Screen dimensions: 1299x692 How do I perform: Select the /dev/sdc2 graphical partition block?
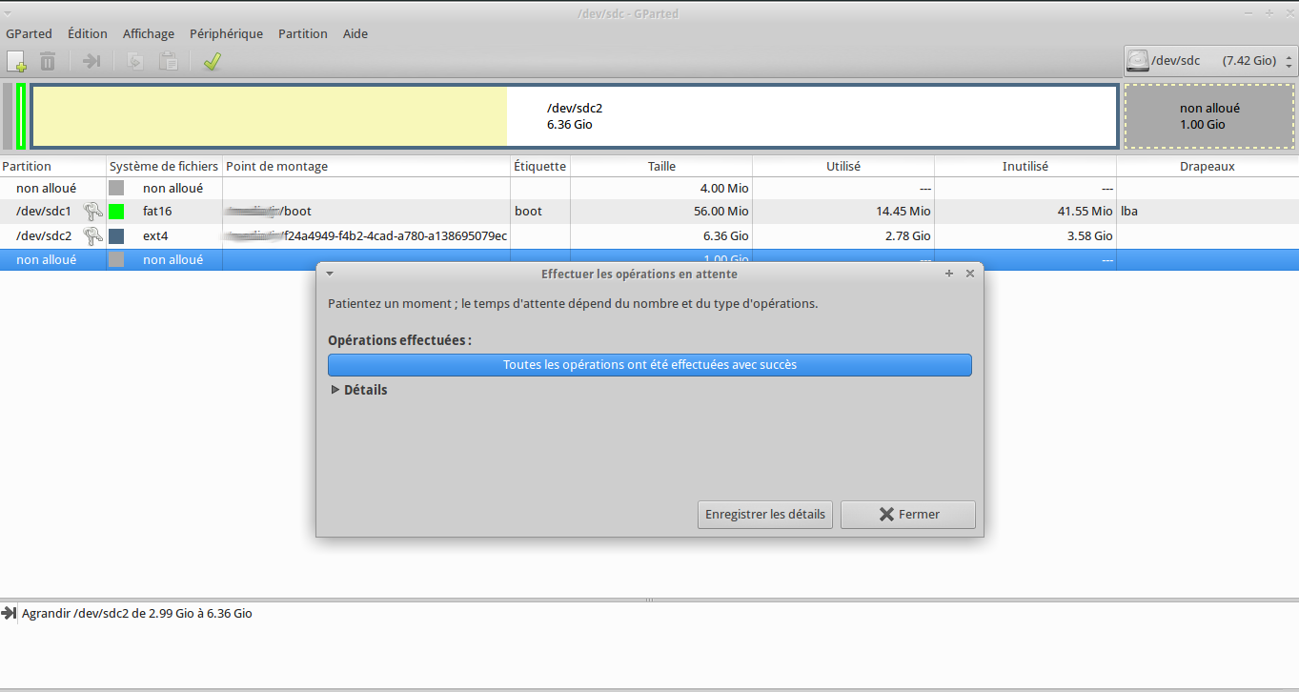pyautogui.click(x=575, y=116)
